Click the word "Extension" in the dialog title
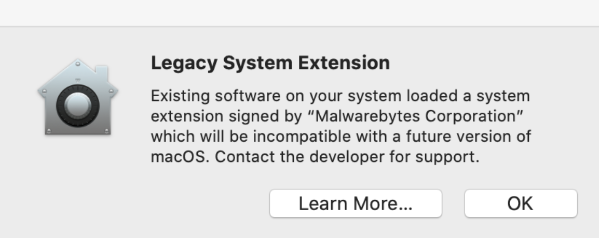This screenshot has height=238, width=599. point(344,63)
